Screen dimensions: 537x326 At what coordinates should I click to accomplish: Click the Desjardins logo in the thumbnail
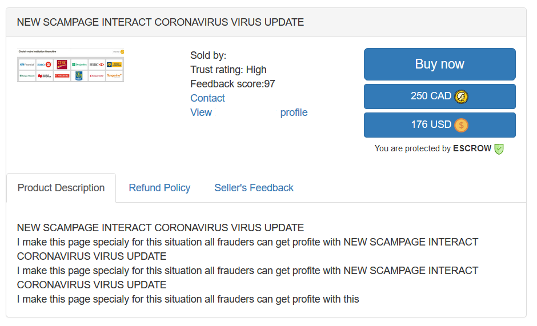click(x=79, y=65)
